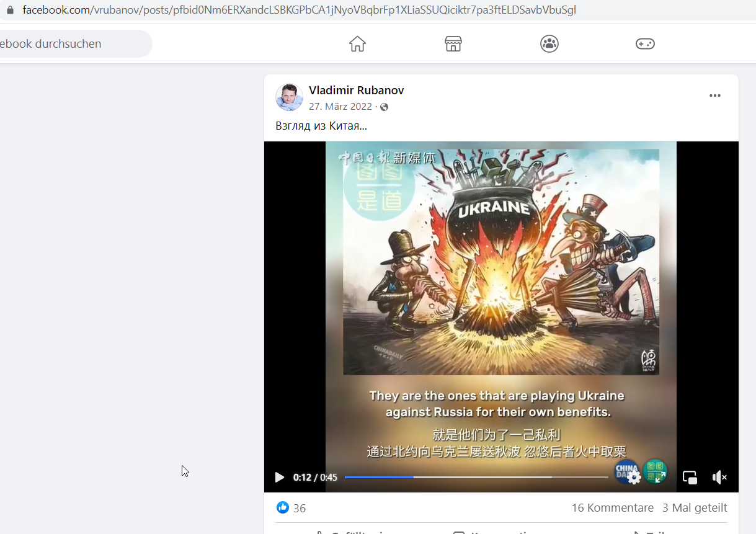Viewport: 756px width, 534px height.
Task: Open the post date 27. März 2022
Action: [340, 107]
